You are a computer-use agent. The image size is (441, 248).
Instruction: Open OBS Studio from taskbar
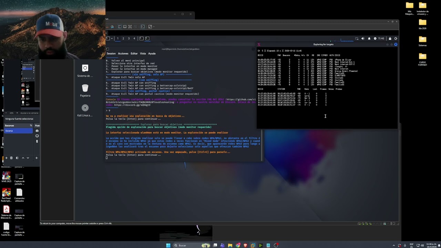[276, 245]
